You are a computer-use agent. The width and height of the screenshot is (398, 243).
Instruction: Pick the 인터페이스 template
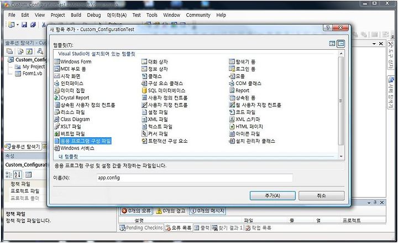tap(69, 83)
